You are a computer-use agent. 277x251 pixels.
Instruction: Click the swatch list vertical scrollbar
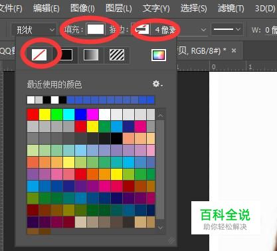click(x=161, y=171)
